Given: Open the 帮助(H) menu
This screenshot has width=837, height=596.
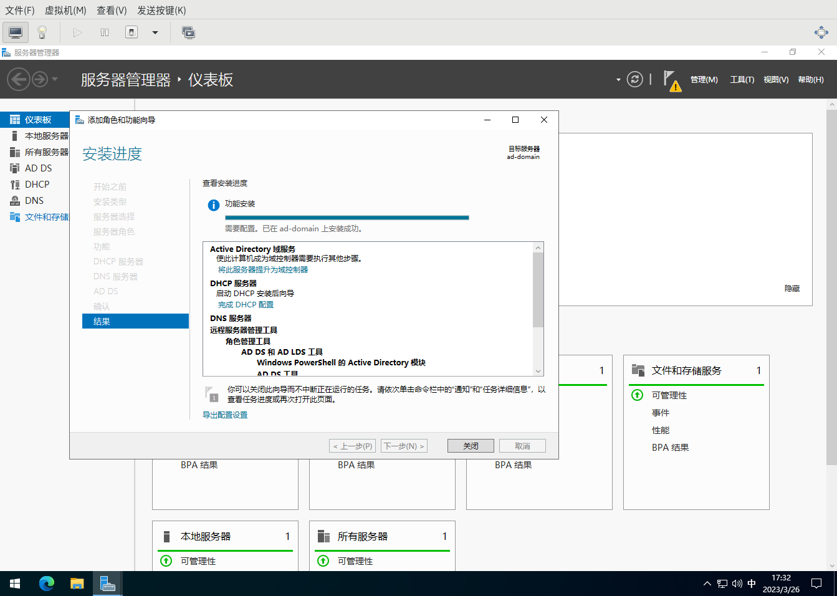Looking at the screenshot, I should point(810,80).
